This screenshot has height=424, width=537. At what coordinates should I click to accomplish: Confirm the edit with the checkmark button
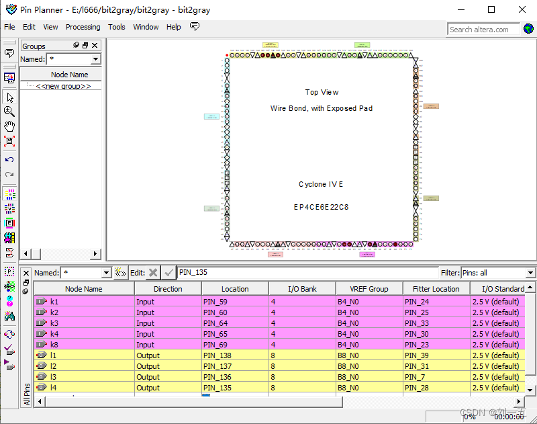pos(168,273)
